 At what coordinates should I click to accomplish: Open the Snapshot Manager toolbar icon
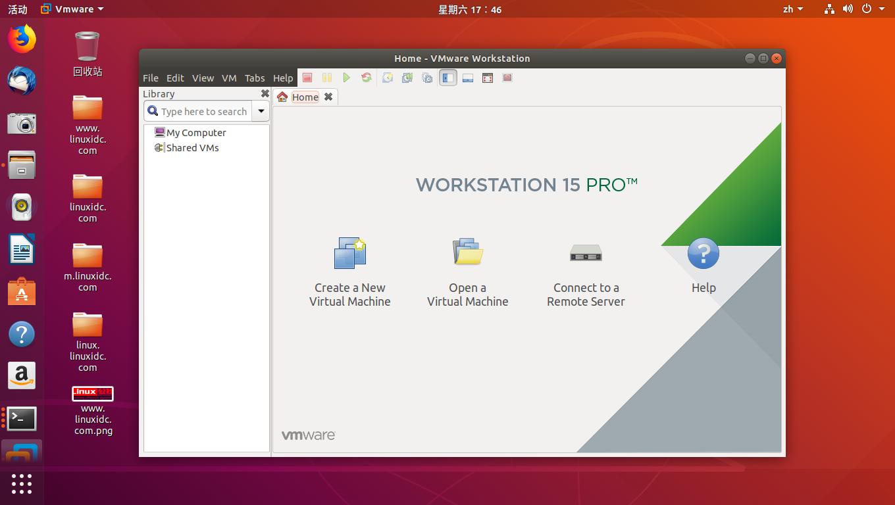coord(427,78)
